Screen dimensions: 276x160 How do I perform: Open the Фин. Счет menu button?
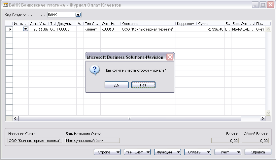[137, 152]
